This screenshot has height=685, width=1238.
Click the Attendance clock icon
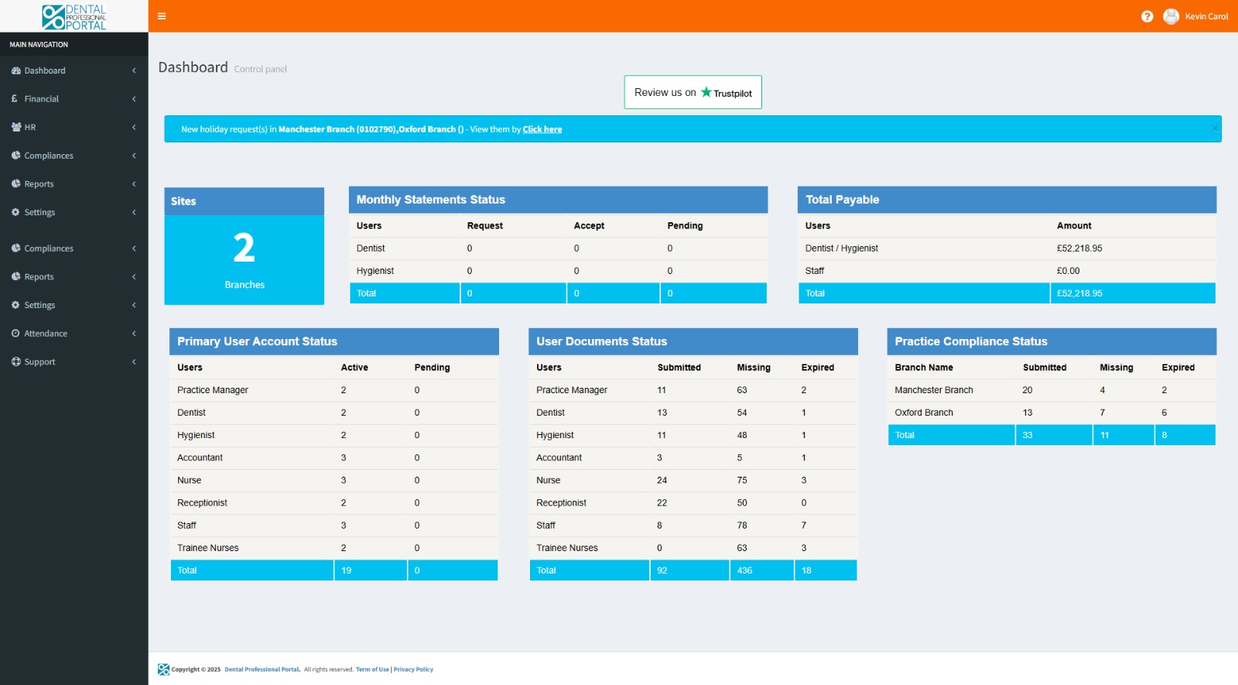coord(15,334)
